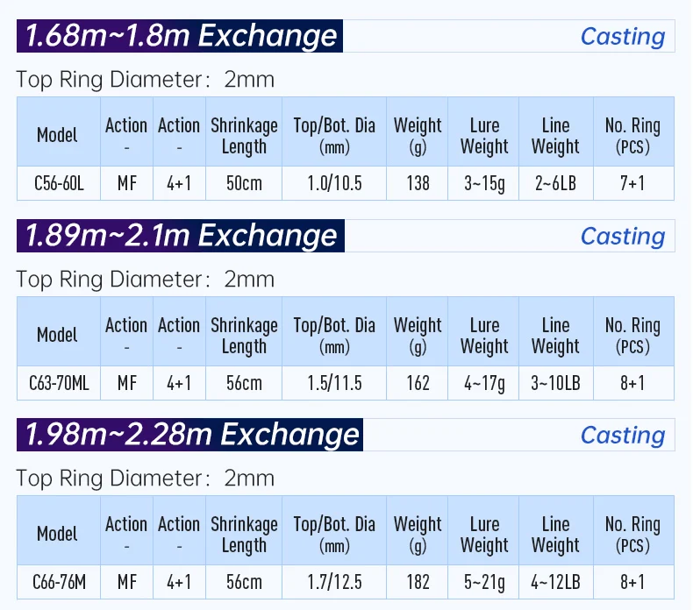
Task: Click the 50cm shrinkage length value
Action: click(244, 183)
